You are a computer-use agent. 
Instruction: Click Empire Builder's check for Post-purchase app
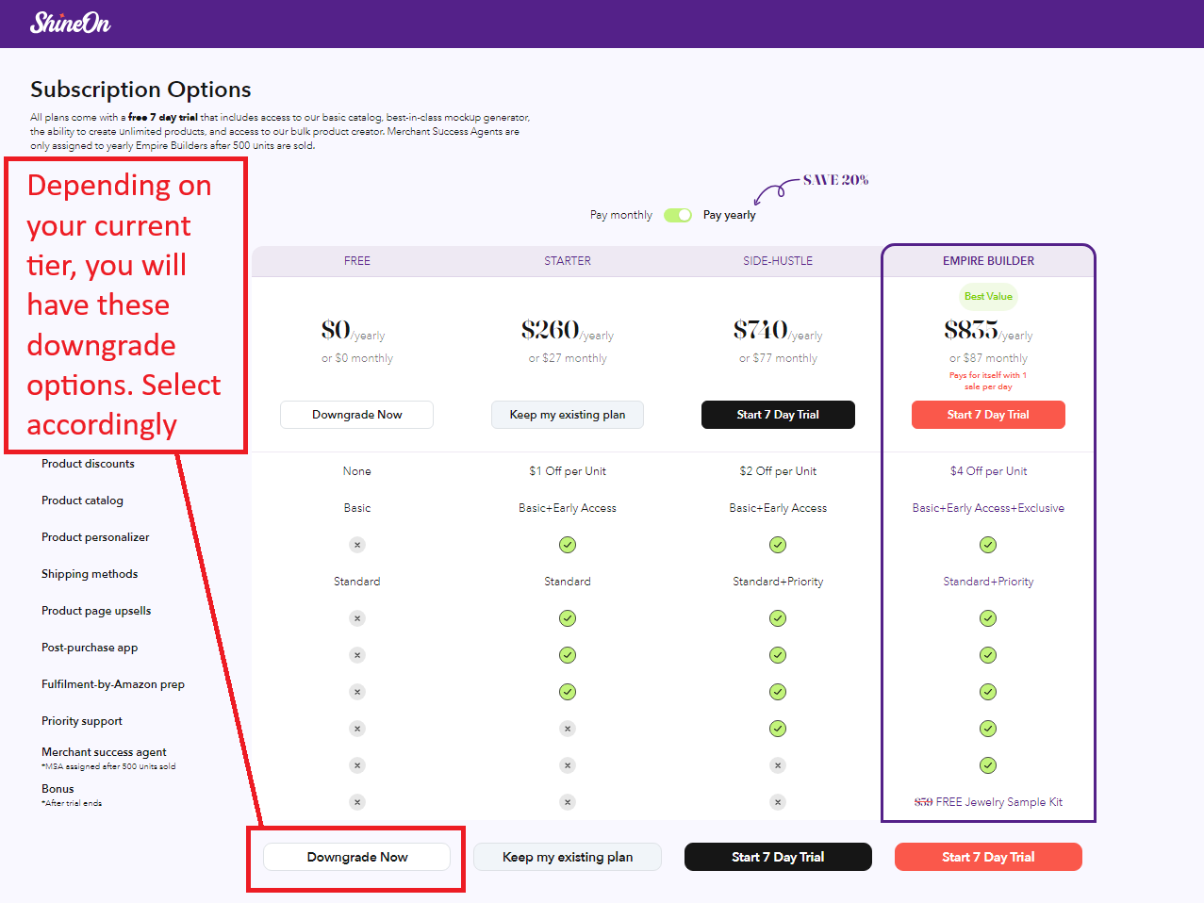coord(988,655)
